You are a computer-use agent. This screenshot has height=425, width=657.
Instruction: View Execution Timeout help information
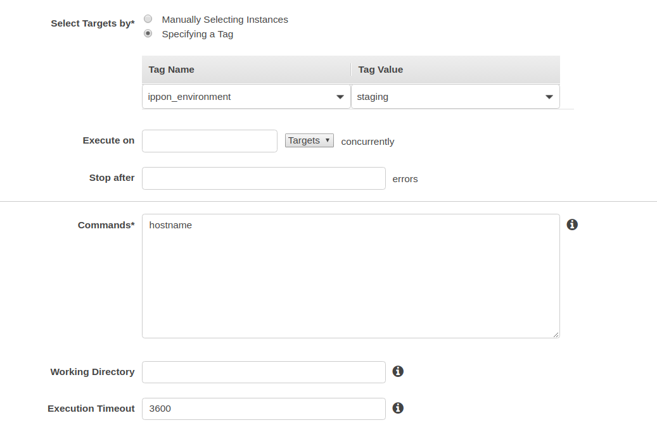(398, 409)
